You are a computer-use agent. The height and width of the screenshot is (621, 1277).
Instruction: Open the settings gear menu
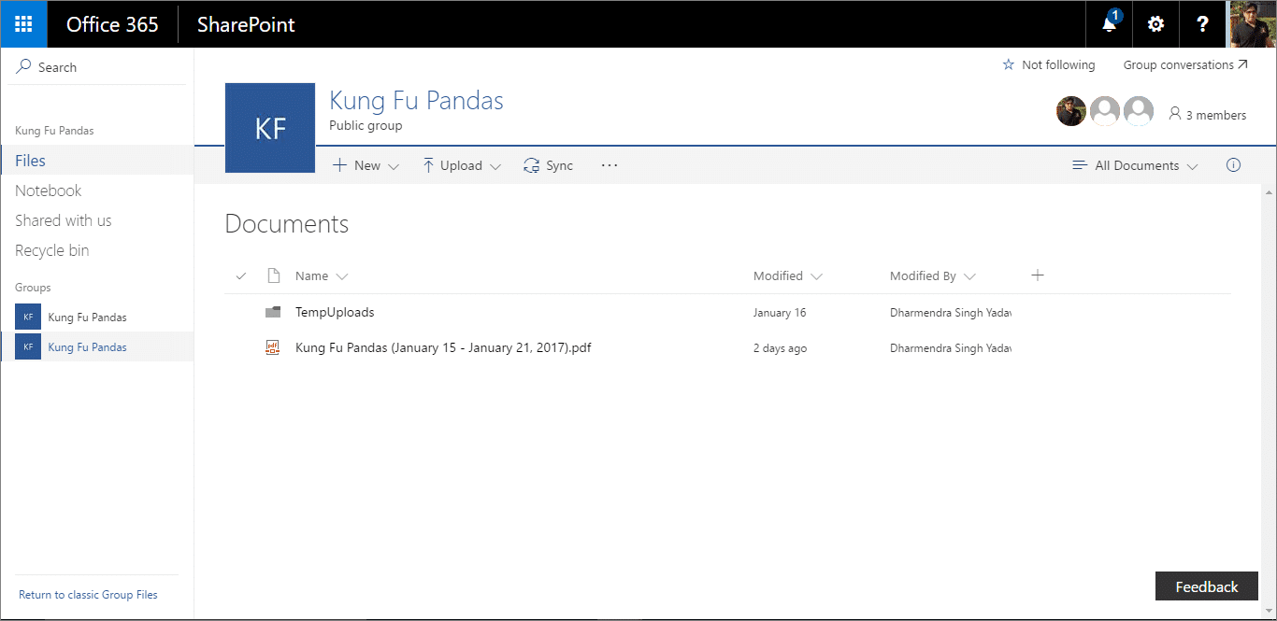point(1156,24)
